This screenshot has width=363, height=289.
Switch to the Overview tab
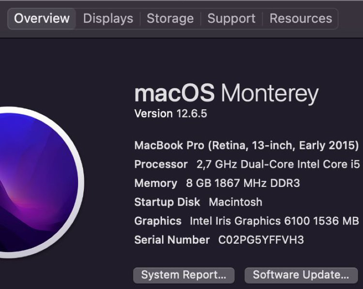42,18
